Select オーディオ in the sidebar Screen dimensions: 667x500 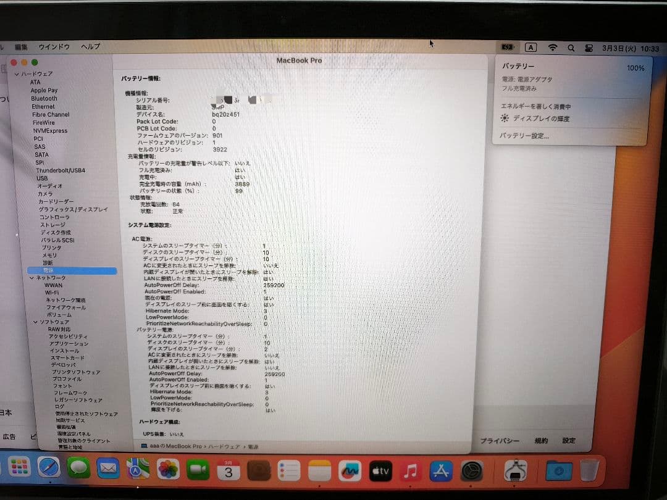(50, 186)
